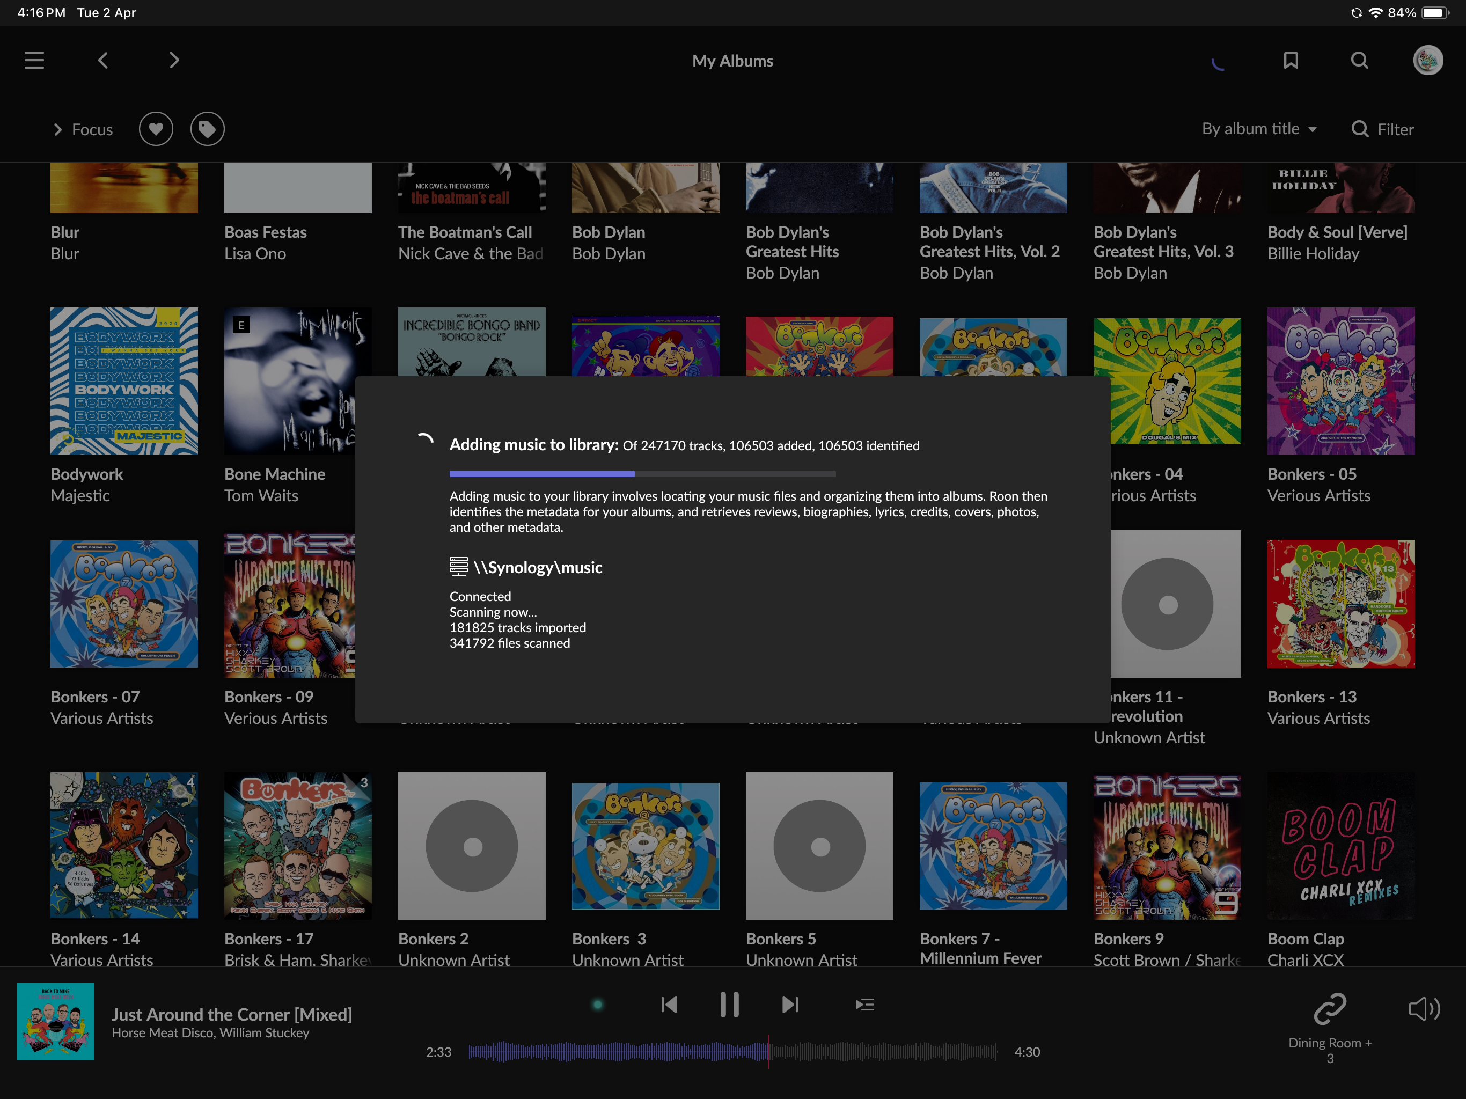Click Horse Meat Disco artist name
This screenshot has width=1466, height=1099.
(163, 1032)
